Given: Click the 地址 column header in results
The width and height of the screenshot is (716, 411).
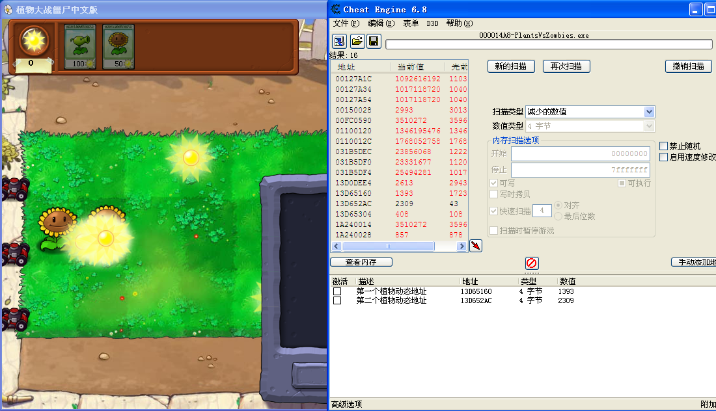Looking at the screenshot, I should [x=361, y=67].
